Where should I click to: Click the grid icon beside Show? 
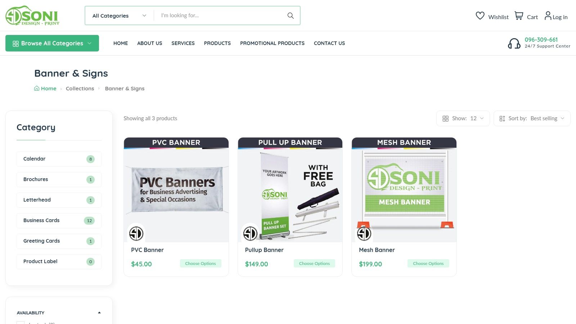point(445,118)
